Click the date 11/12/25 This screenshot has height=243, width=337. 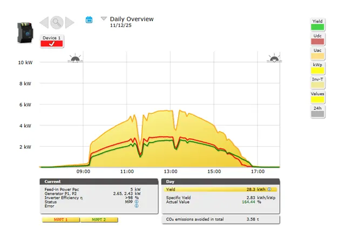click(x=121, y=25)
